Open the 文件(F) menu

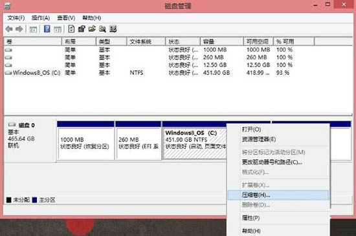coord(16,18)
